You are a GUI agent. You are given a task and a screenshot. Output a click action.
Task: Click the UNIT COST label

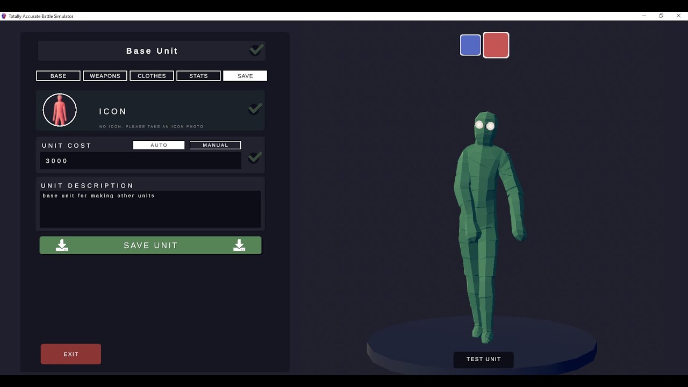coord(67,146)
